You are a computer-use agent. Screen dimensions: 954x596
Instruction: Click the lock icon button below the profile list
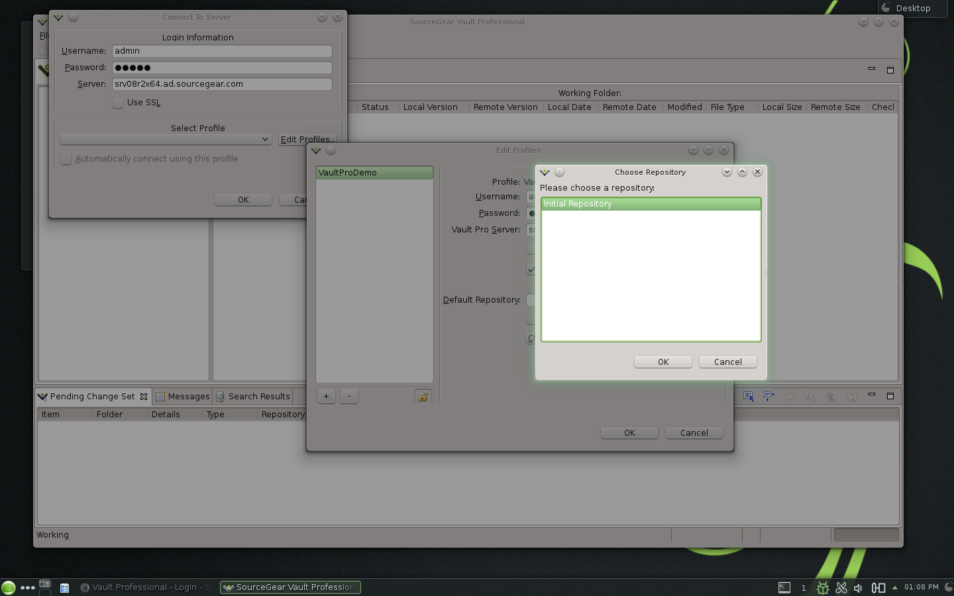pyautogui.click(x=423, y=397)
